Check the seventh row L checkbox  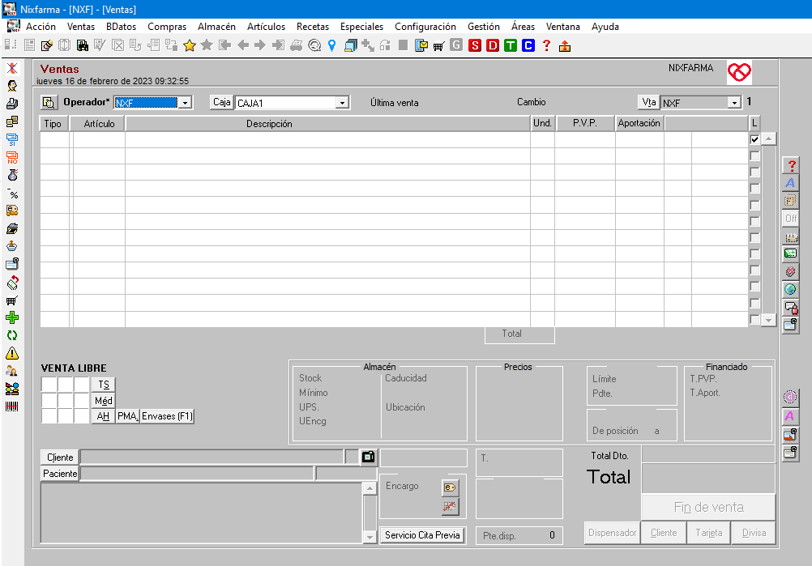pos(754,237)
